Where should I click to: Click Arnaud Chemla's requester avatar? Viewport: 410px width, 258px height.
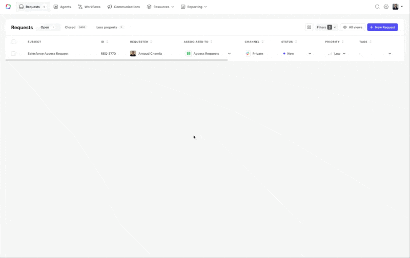(133, 54)
